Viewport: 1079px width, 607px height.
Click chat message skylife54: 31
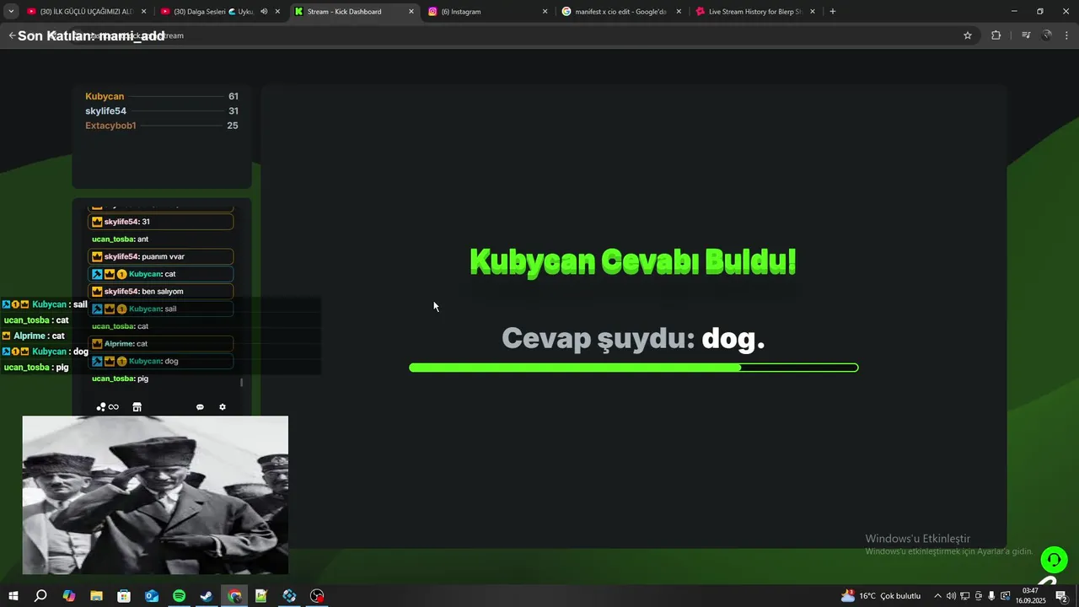click(x=161, y=222)
